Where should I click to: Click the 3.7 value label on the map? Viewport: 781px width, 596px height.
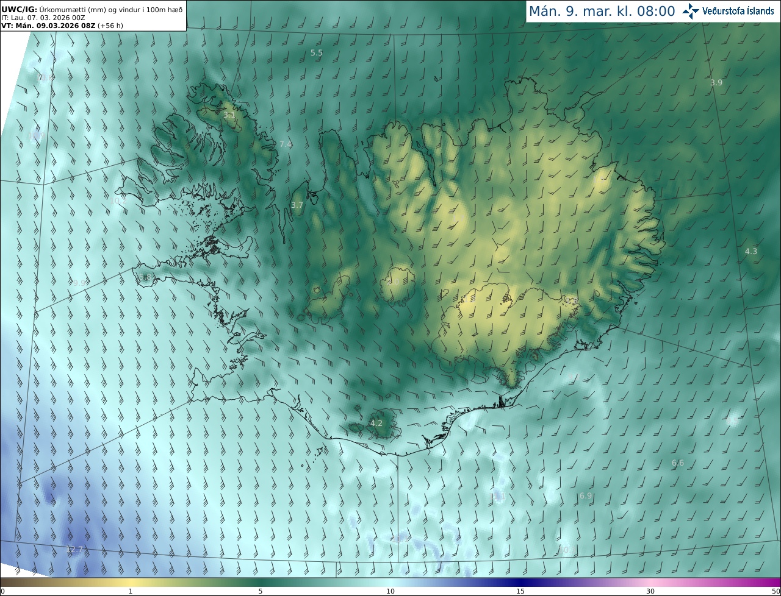(297, 205)
